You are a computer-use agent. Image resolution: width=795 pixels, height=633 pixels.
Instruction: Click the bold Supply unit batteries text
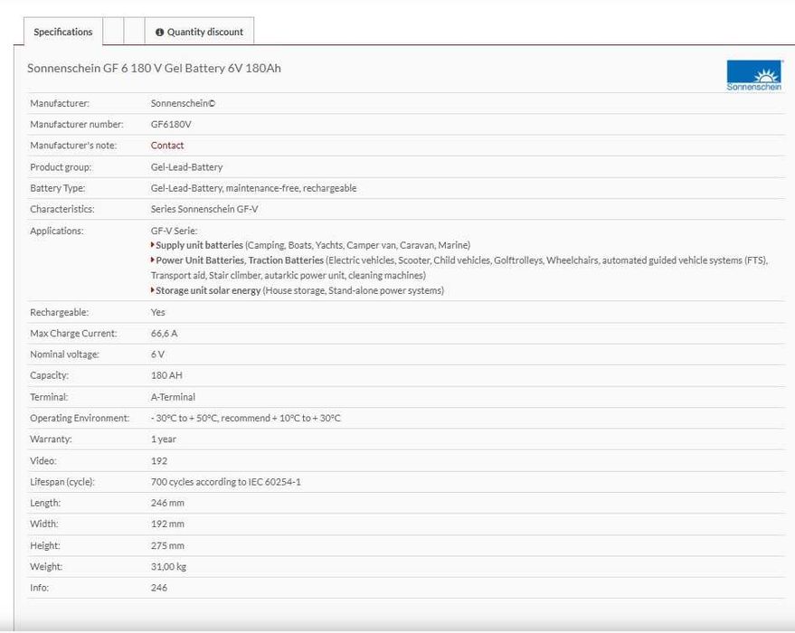[x=200, y=245]
